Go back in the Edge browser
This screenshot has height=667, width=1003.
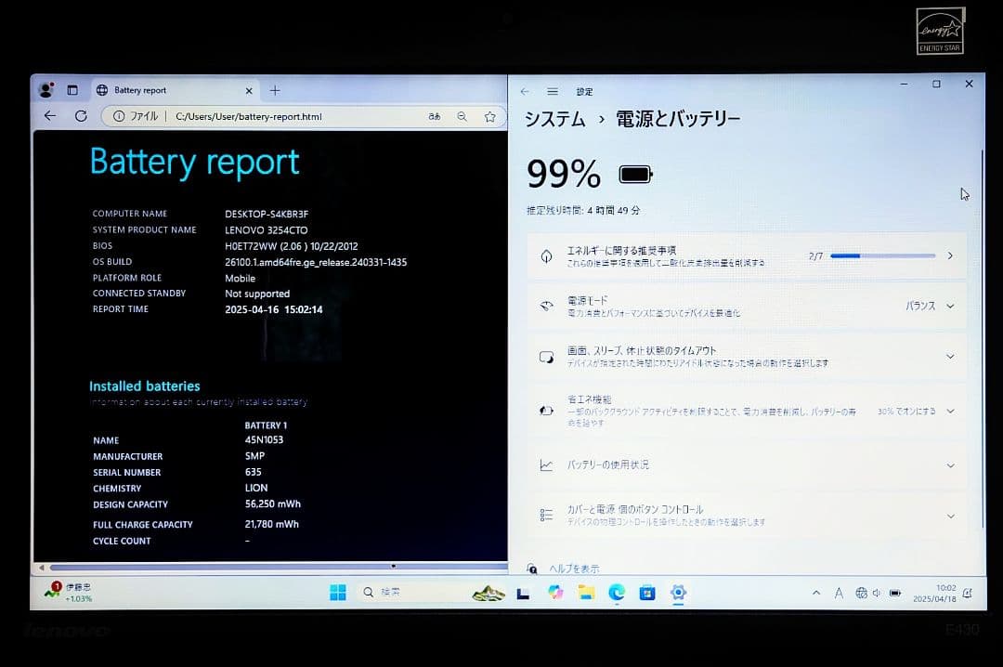coord(50,116)
